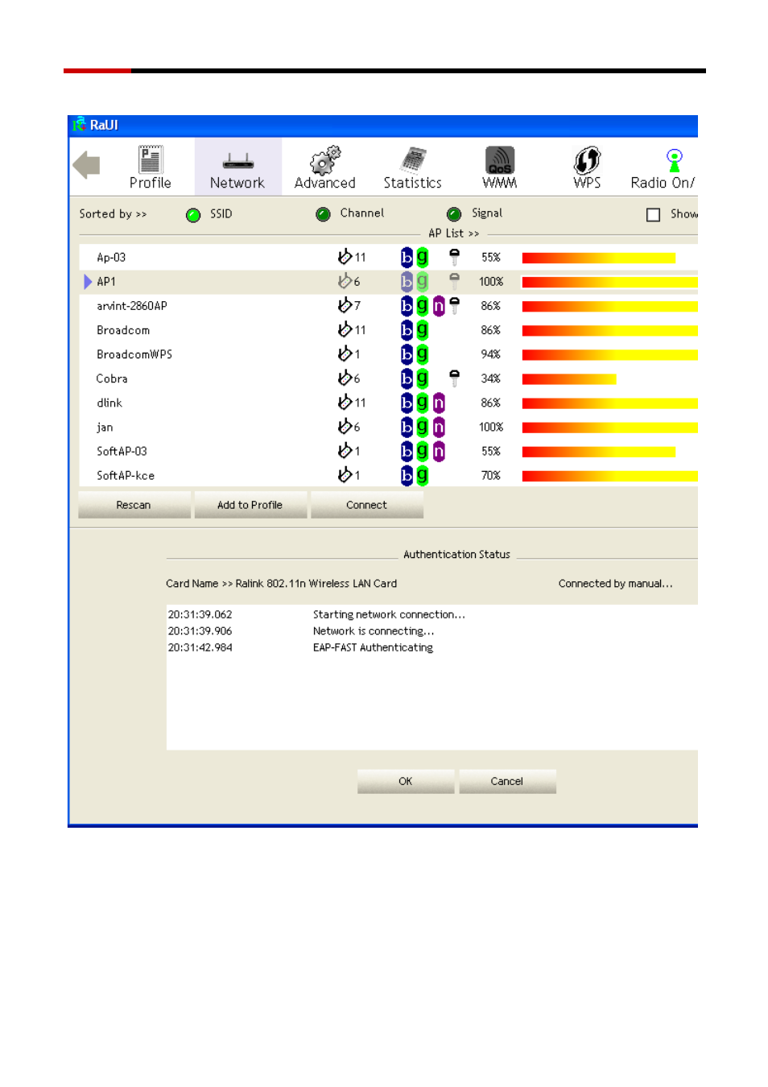Click the Sorted by >> label
This screenshot has height=1087, width=768.
(113, 214)
